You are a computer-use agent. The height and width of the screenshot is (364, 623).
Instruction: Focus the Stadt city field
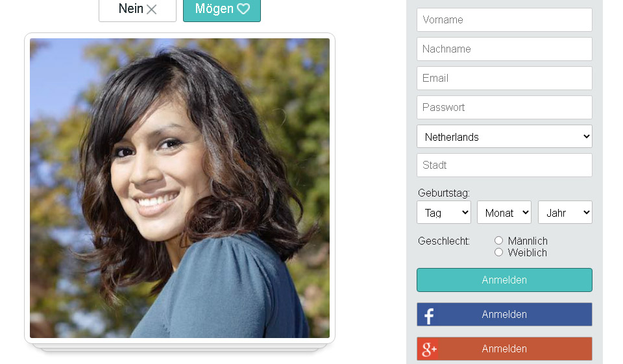point(504,165)
